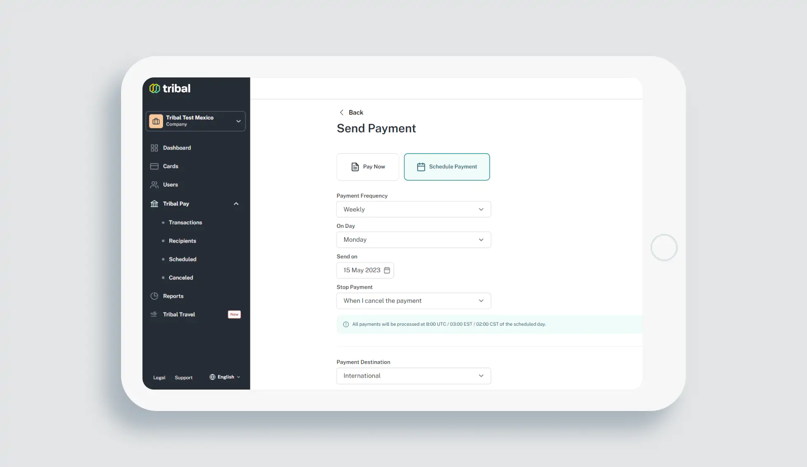Viewport: 807px width, 467px height.
Task: Click the calendar icon in Schedule Payment
Action: click(421, 167)
